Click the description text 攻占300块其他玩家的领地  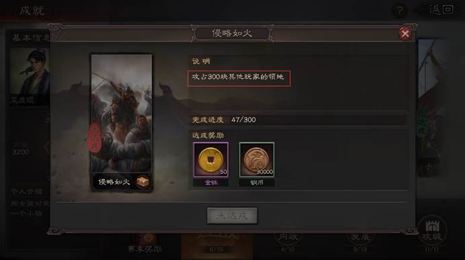238,77
